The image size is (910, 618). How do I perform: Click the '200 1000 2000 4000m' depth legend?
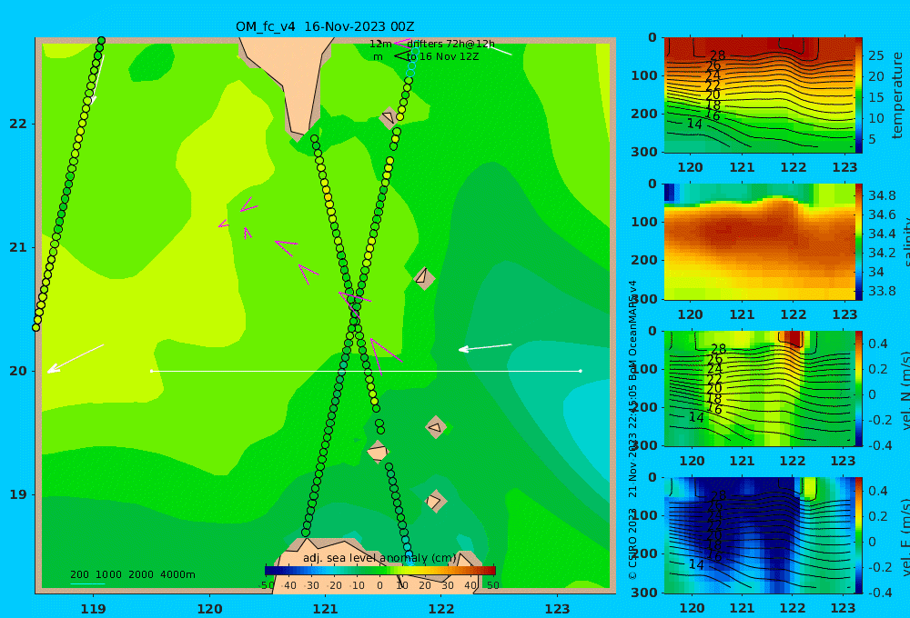[x=132, y=574]
